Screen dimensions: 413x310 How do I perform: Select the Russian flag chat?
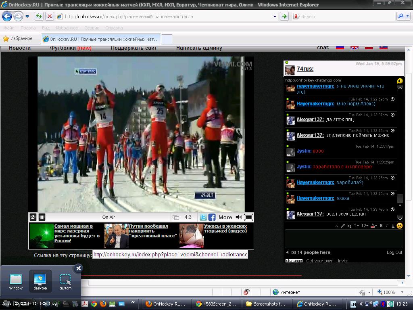(340, 48)
